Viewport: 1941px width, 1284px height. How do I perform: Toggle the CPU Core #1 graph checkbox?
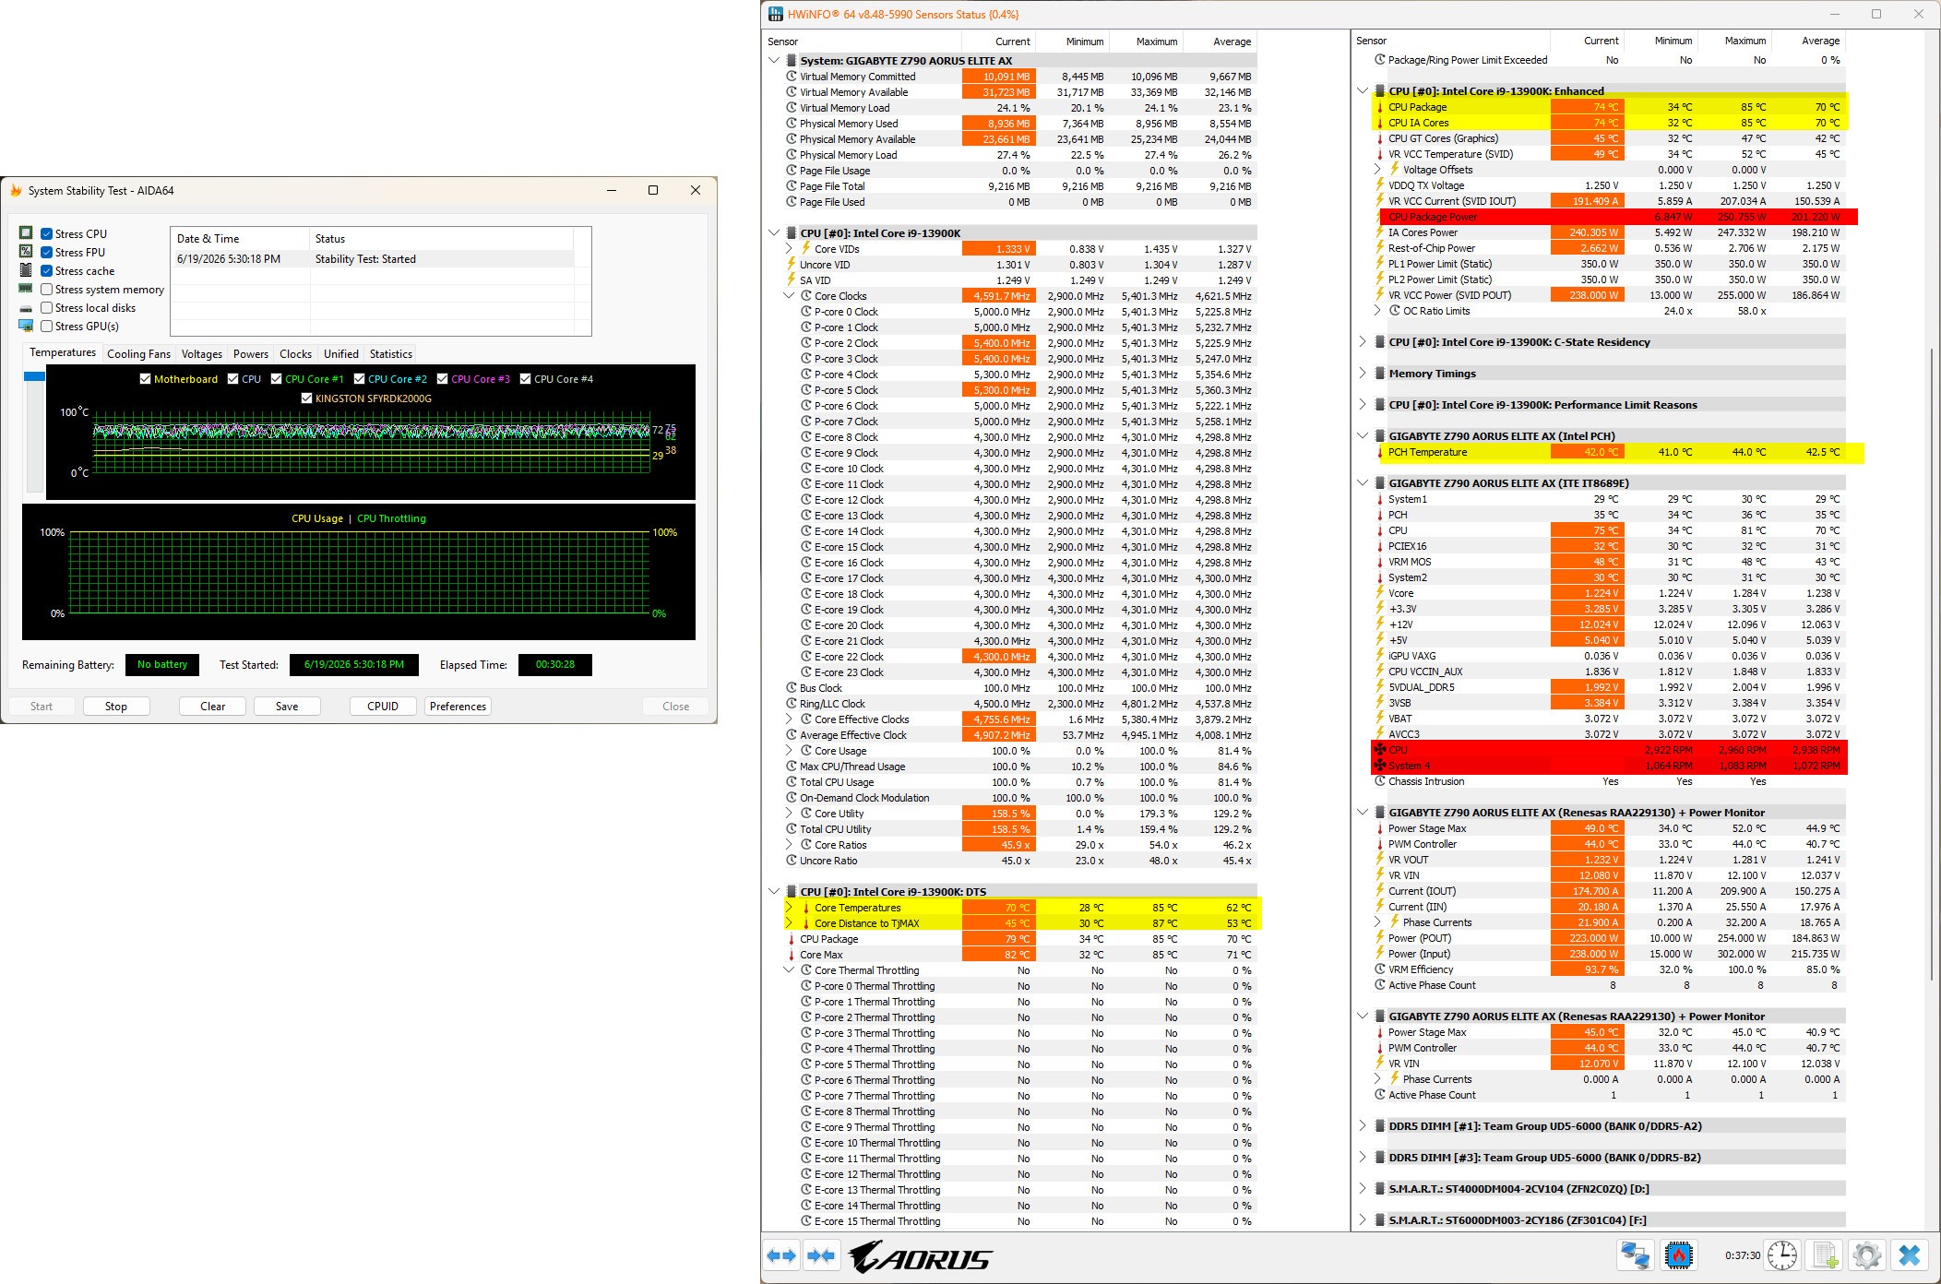[276, 379]
